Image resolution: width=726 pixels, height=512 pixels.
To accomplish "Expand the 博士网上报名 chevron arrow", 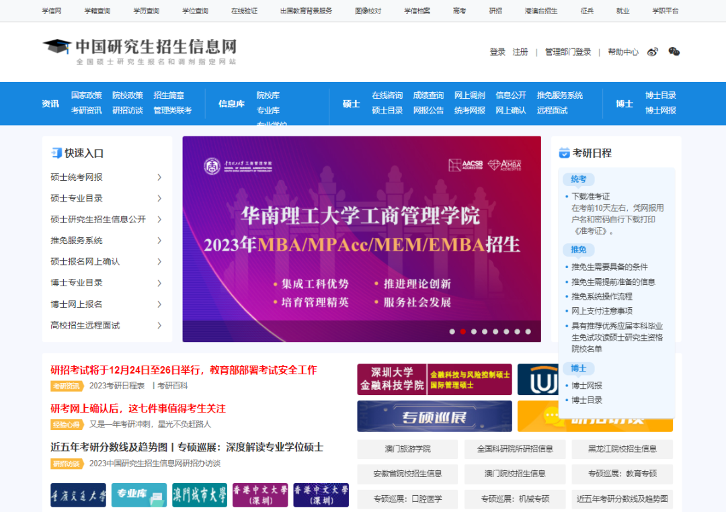I will pyautogui.click(x=159, y=304).
